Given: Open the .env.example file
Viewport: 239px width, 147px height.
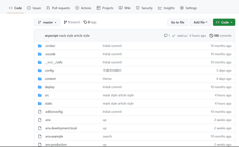Looking at the screenshot, I should (54, 136).
